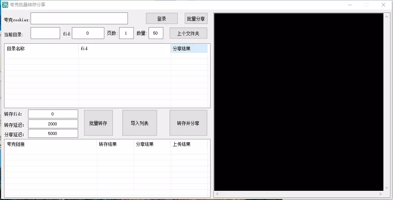Click the down arrow on right panel scrollbar
393x200 pixels.
[386, 187]
